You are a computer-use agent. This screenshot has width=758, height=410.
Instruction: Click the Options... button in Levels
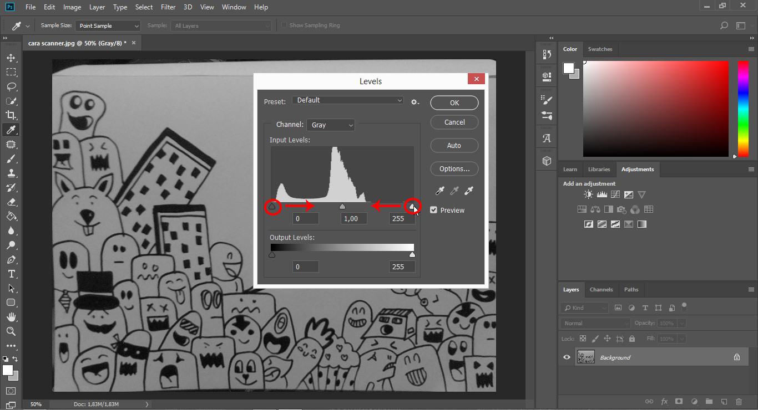[454, 168]
